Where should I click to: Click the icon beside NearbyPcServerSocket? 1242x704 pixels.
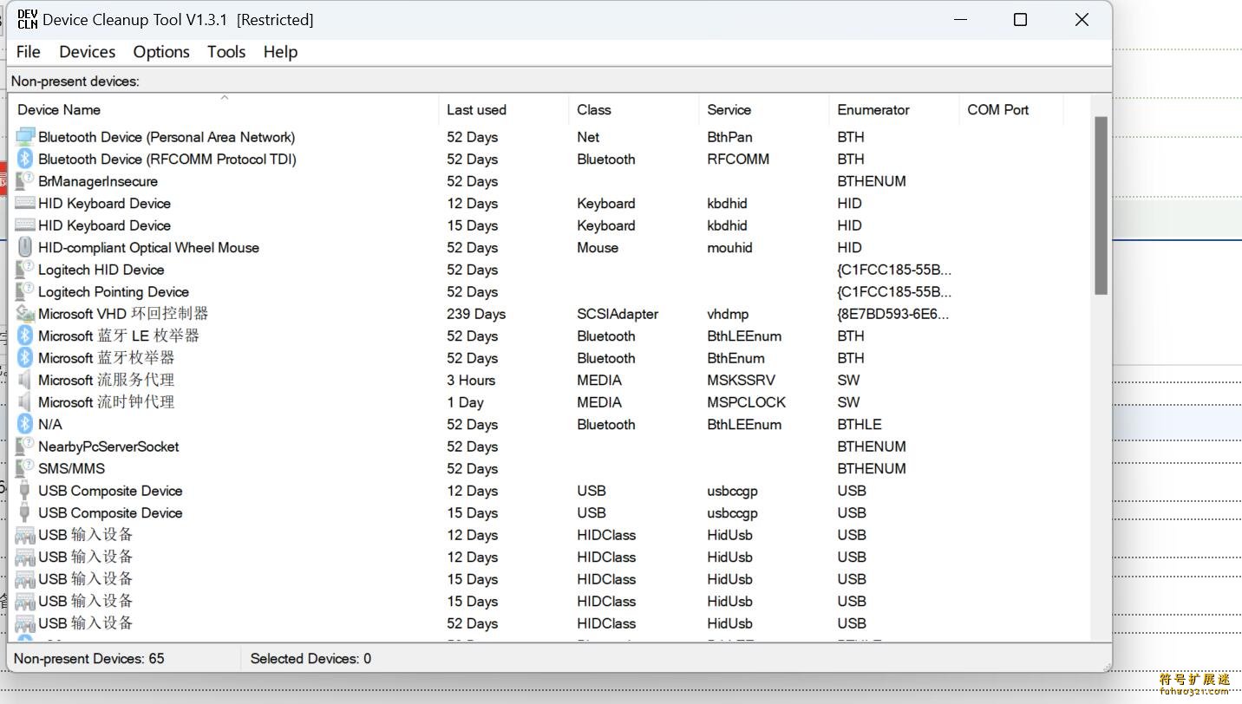pyautogui.click(x=25, y=447)
